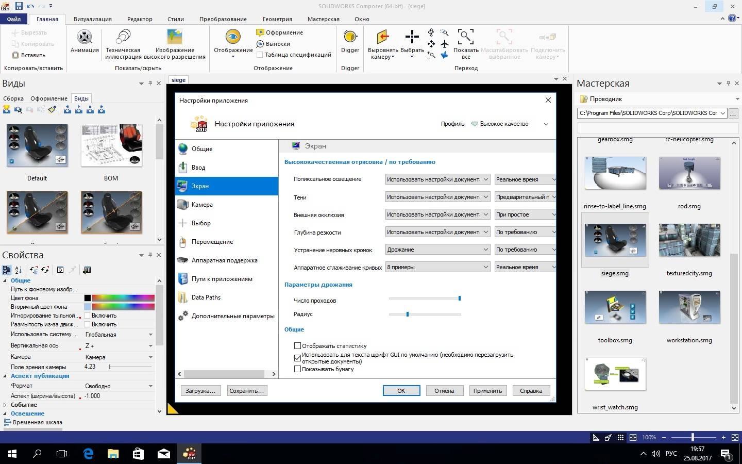Switch to Геометрия ribbon tab
The image size is (742, 464).
[277, 19]
